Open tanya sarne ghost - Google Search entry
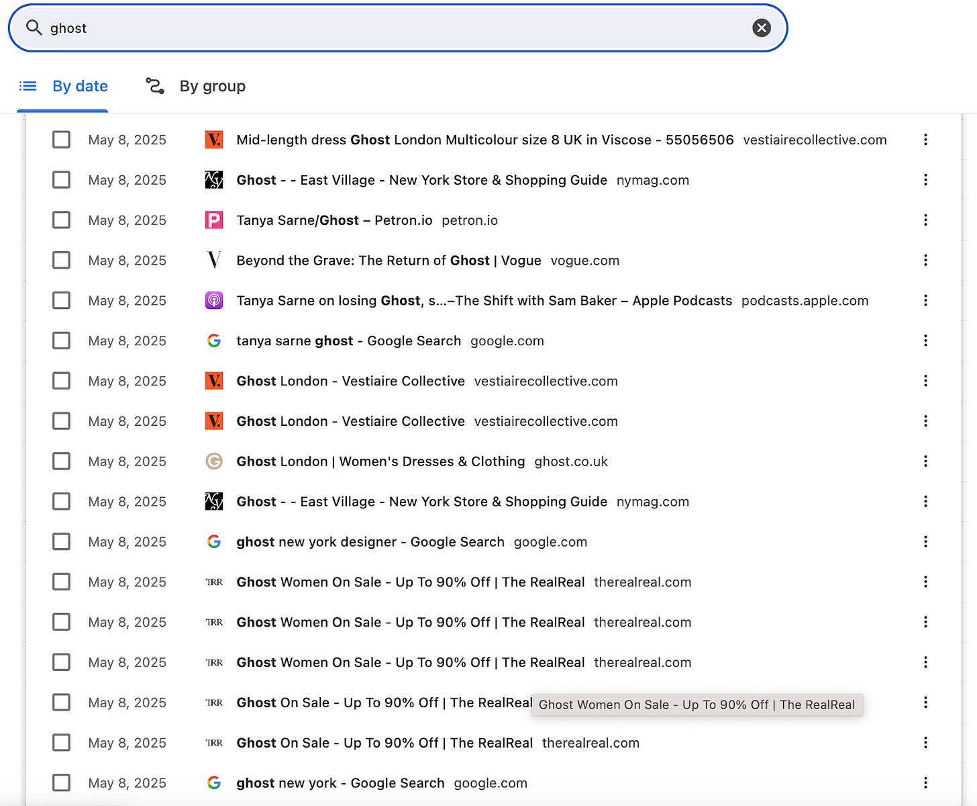This screenshot has width=977, height=806. 348,341
